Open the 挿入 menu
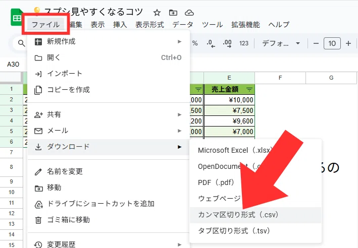 tap(120, 24)
